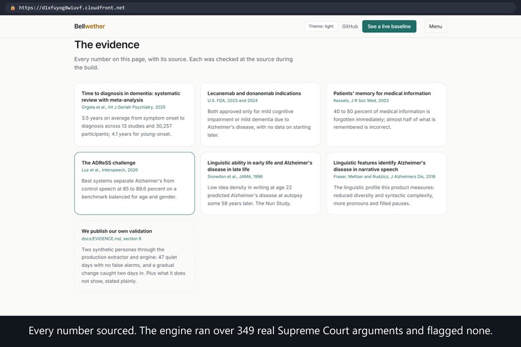Click the Orgeta et al. source citation
This screenshot has height=347, width=521.
(123, 107)
